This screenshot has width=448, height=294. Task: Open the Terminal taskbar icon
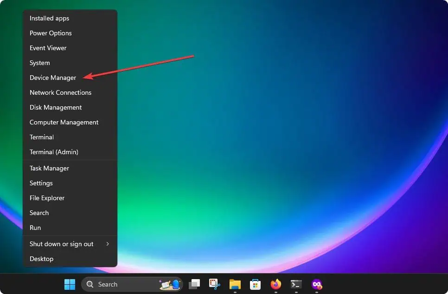pos(296,284)
